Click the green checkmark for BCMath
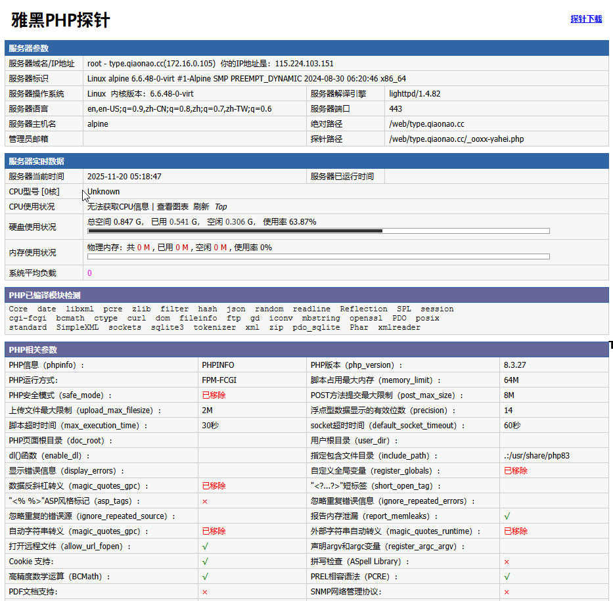 click(206, 577)
